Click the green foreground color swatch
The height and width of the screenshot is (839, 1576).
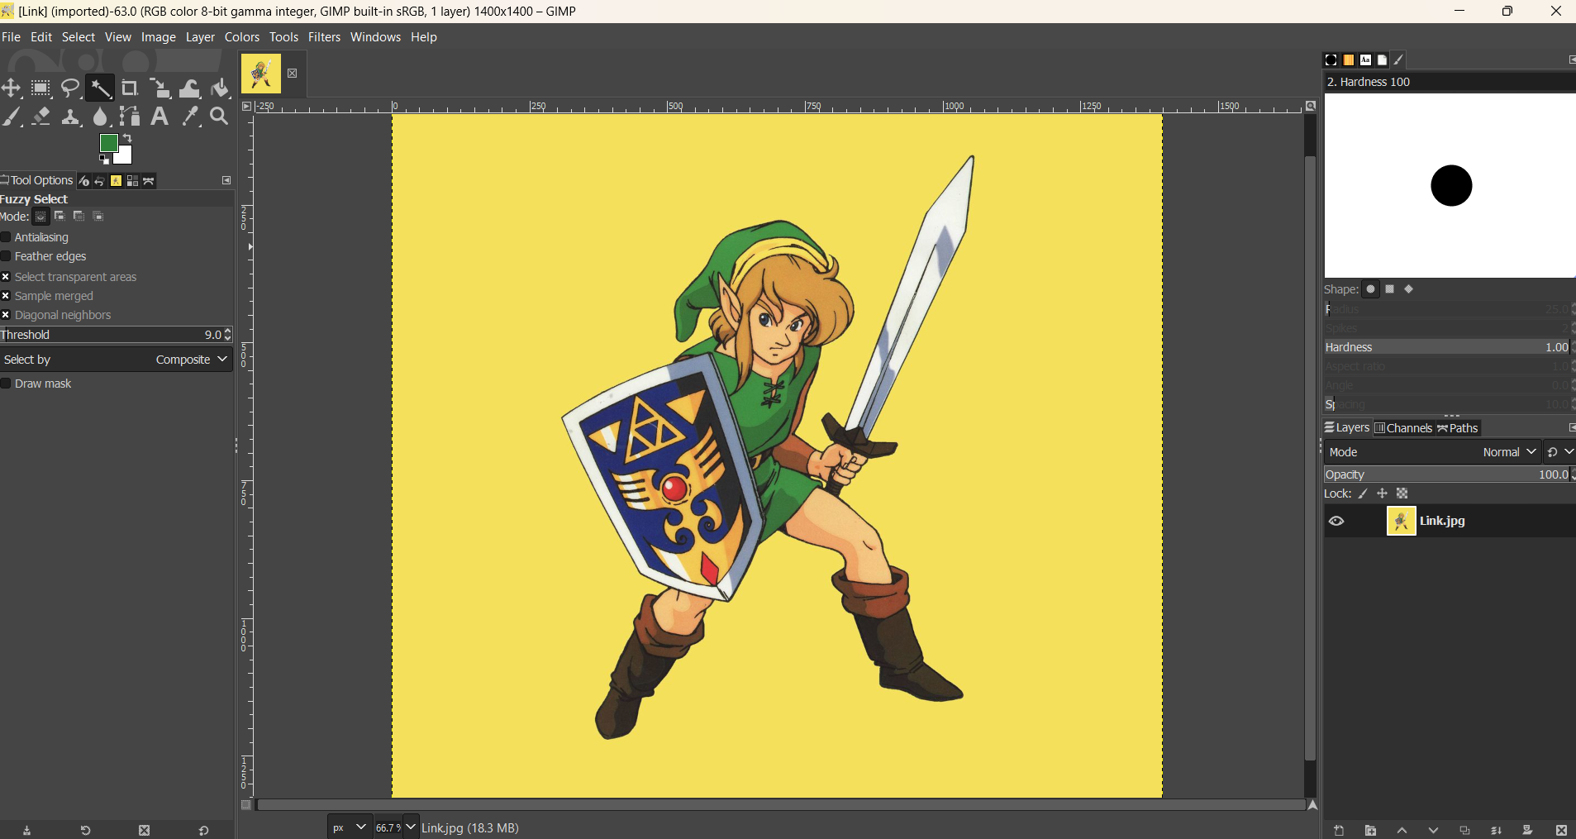[x=107, y=143]
